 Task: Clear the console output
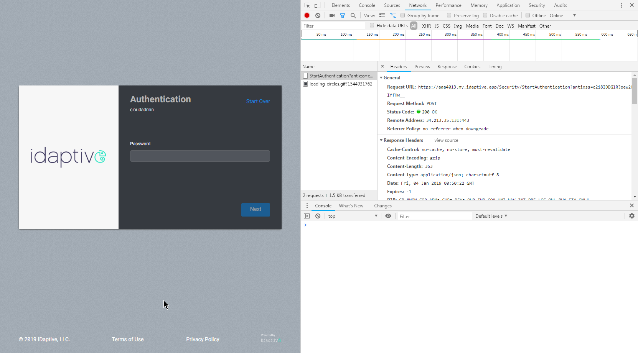(318, 216)
